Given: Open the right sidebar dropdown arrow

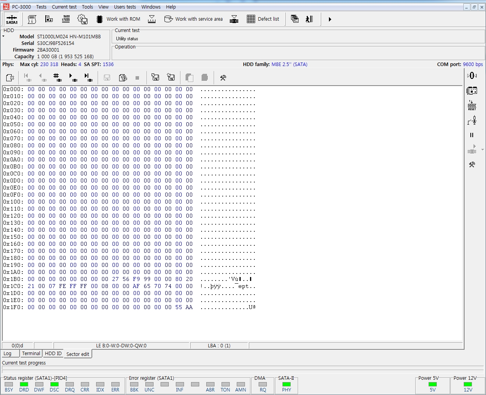Looking at the screenshot, I should (482, 150).
